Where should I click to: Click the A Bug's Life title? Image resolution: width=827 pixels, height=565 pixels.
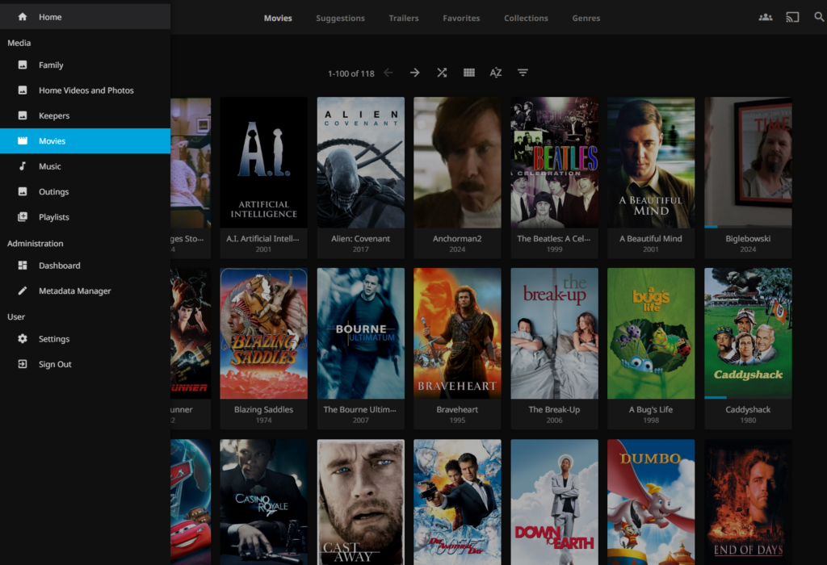click(x=651, y=409)
